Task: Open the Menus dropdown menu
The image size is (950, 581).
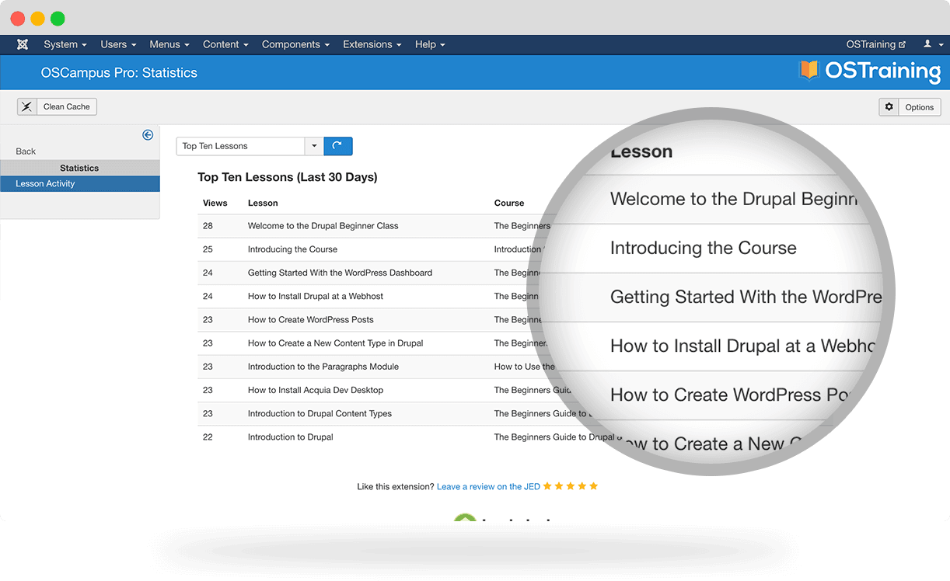Action: [169, 44]
